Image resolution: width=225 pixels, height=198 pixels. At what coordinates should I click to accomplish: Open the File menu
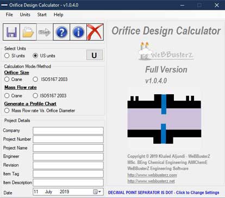(9, 15)
